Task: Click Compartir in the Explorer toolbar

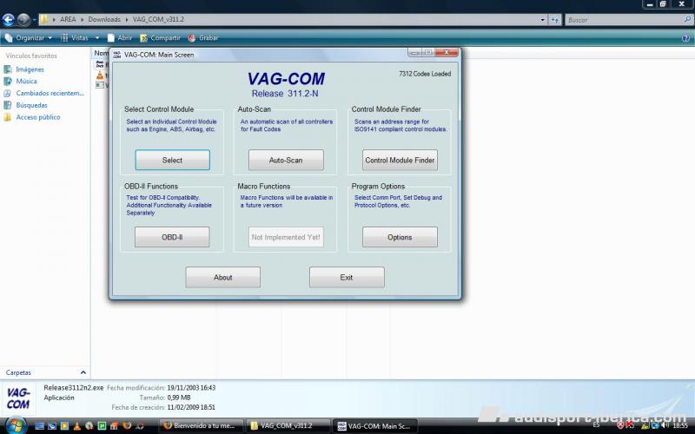Action: [x=160, y=38]
